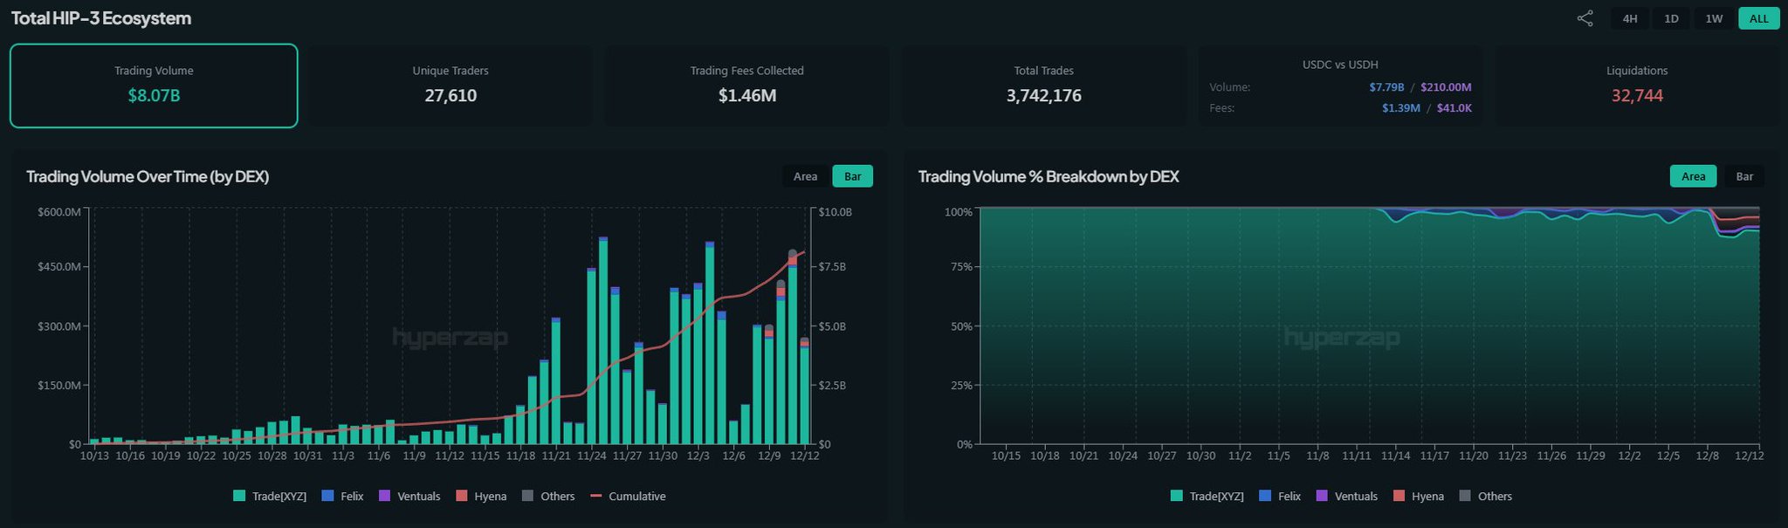Image resolution: width=1788 pixels, height=528 pixels.
Task: Choose the 1W timeframe
Action: (1714, 18)
